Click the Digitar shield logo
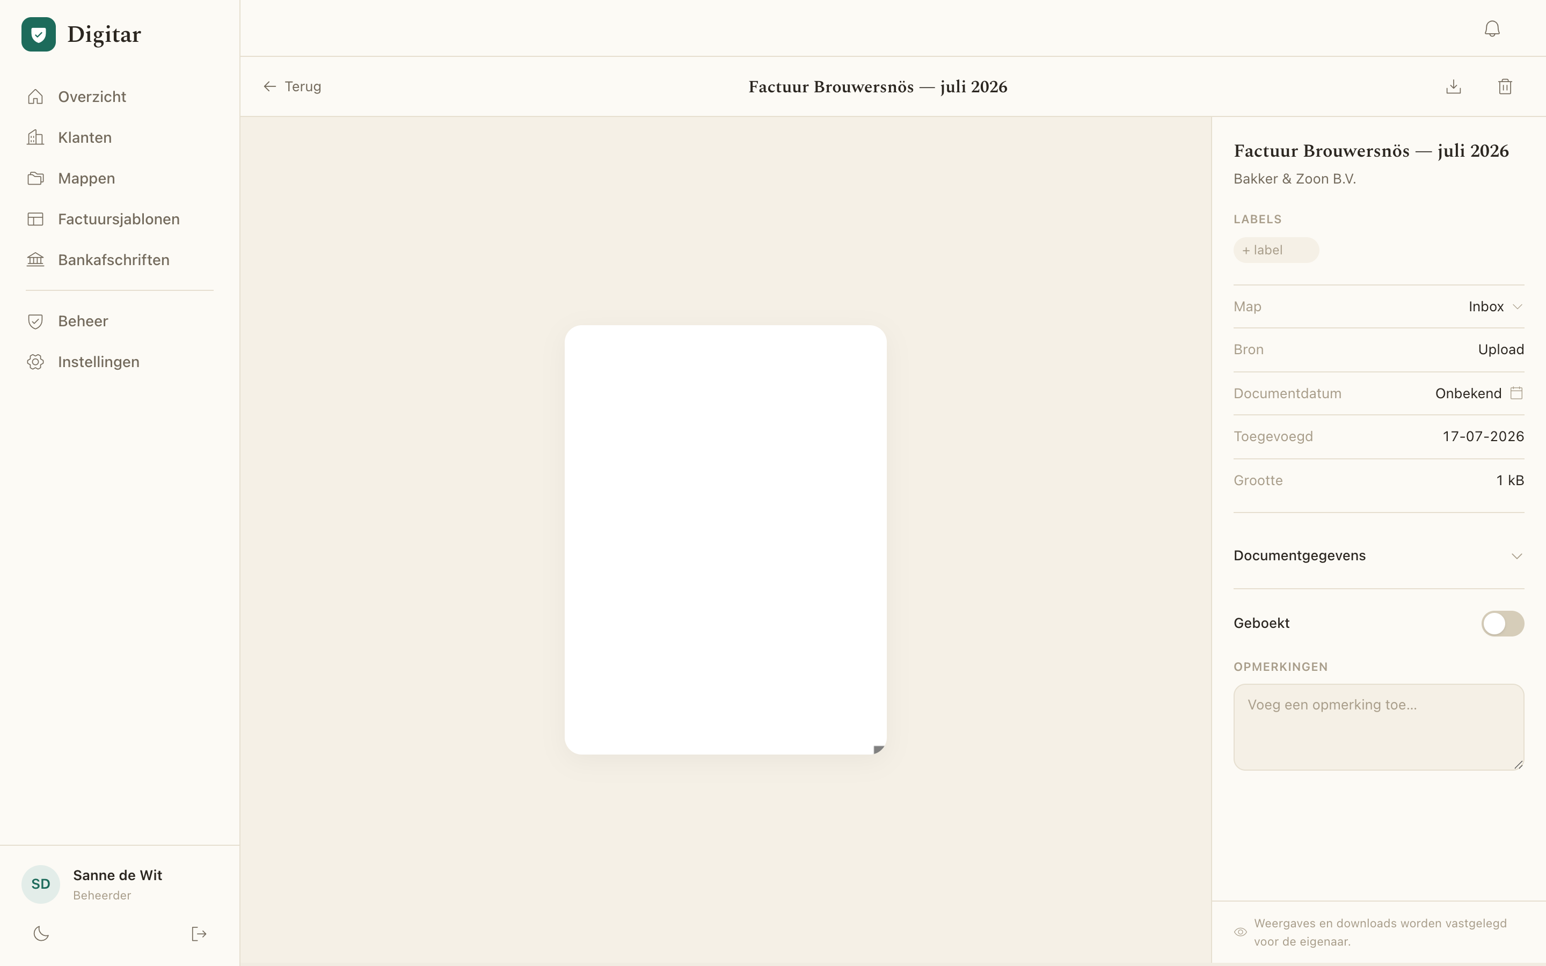The image size is (1546, 966). [x=38, y=34]
